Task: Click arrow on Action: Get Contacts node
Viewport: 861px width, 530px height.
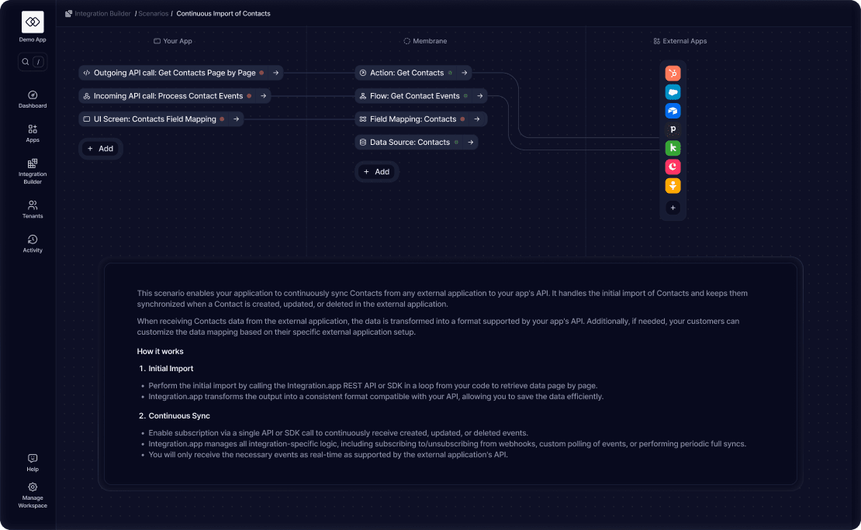Action: tap(465, 73)
